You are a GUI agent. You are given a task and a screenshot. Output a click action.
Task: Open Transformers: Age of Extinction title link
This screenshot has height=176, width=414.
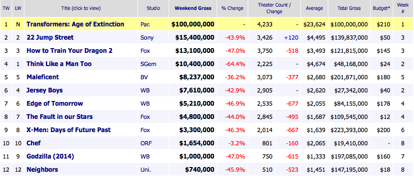75,25
